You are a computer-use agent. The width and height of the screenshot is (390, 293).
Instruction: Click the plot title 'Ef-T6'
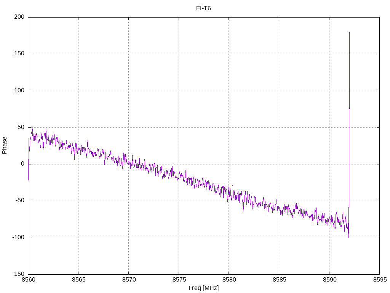[x=203, y=8]
